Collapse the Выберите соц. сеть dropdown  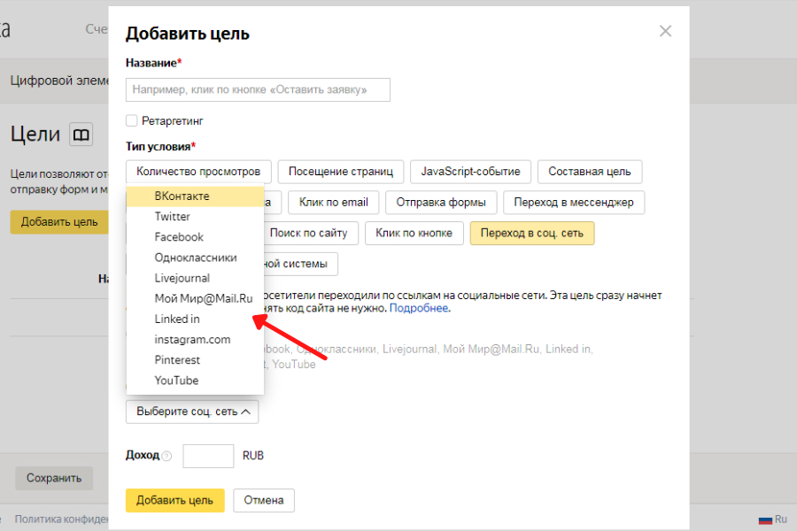coord(192,412)
